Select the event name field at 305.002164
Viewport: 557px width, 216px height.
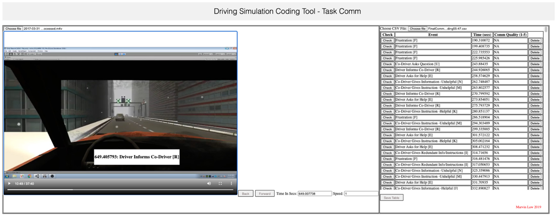433,141
